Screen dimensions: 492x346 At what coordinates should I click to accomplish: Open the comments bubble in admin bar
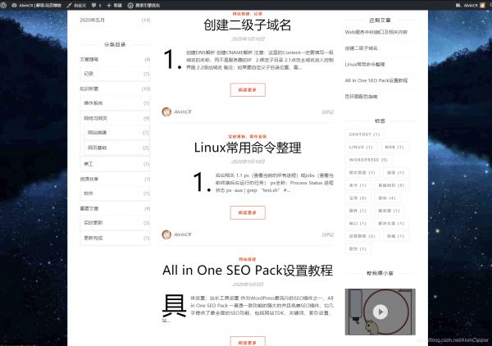(96, 6)
